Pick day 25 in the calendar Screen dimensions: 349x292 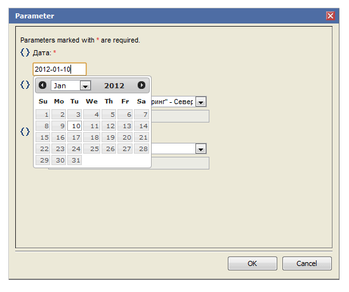92,149
